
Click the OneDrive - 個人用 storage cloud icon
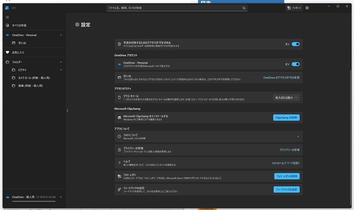click(8, 197)
